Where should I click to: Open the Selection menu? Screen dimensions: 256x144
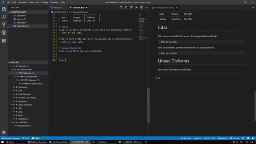[22, 2]
